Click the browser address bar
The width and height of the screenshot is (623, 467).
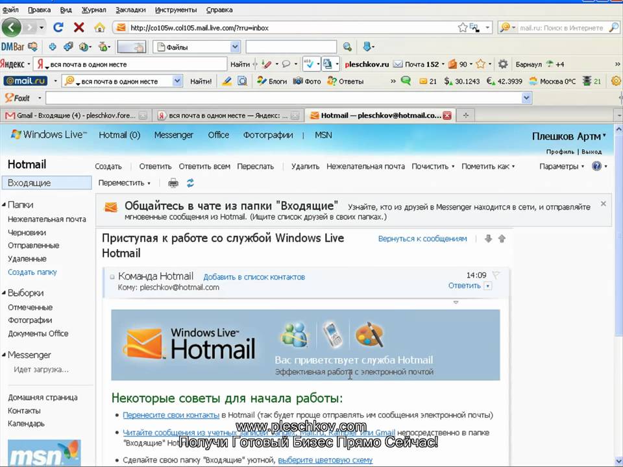click(292, 28)
